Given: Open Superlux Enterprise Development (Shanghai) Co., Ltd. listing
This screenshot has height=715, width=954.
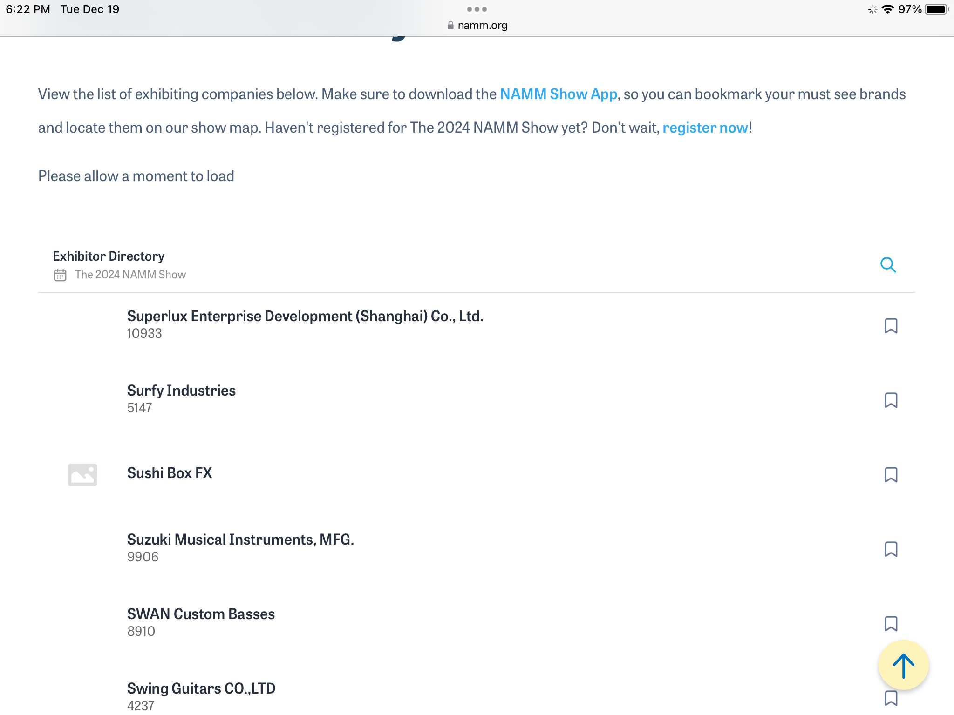Looking at the screenshot, I should pyautogui.click(x=305, y=316).
